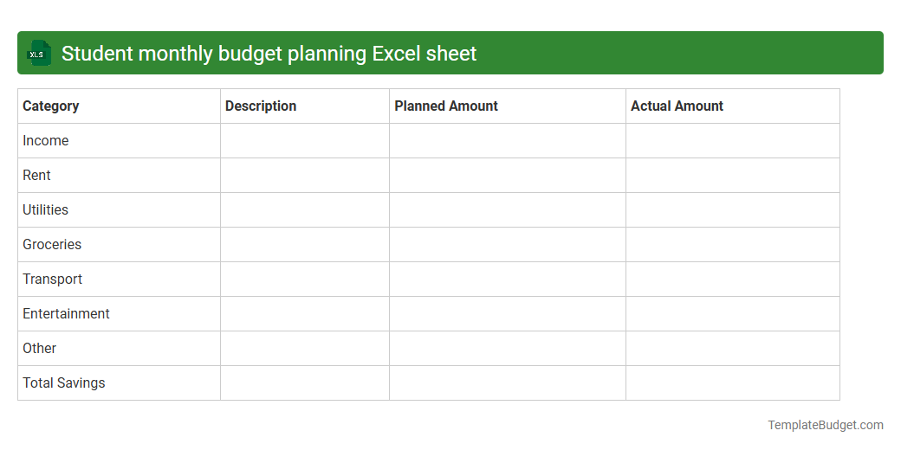
Task: Select the Transport Description cell
Action: [x=305, y=280]
